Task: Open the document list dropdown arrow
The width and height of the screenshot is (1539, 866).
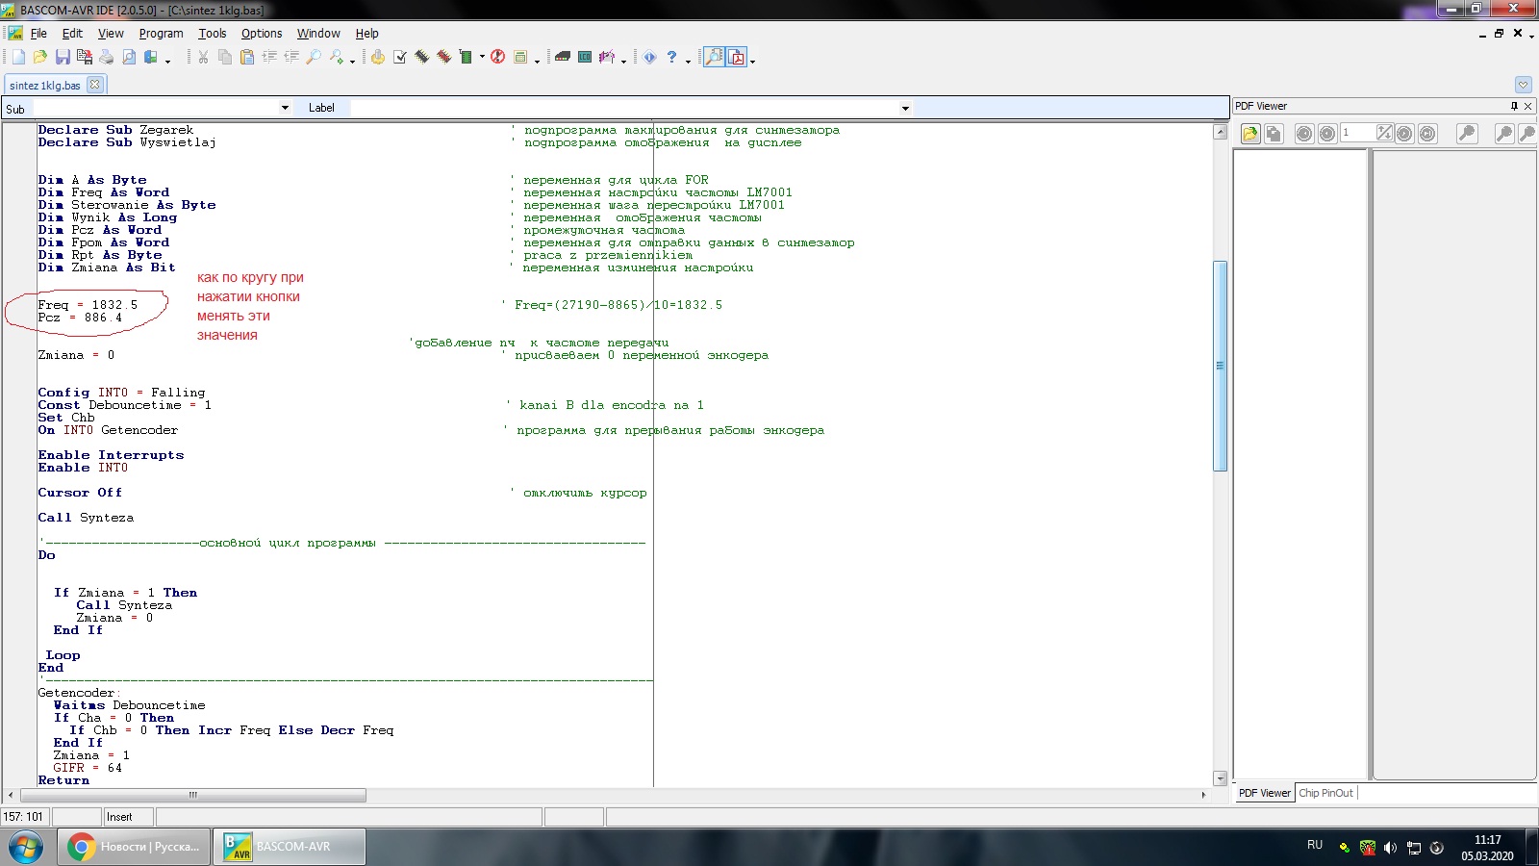Action: (x=1523, y=85)
